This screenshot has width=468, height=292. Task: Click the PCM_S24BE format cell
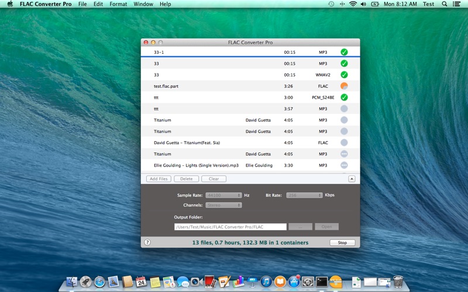click(x=323, y=98)
